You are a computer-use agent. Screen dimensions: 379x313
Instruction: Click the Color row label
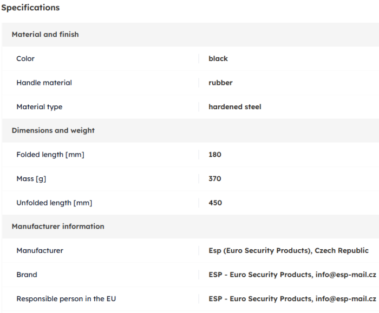[25, 58]
